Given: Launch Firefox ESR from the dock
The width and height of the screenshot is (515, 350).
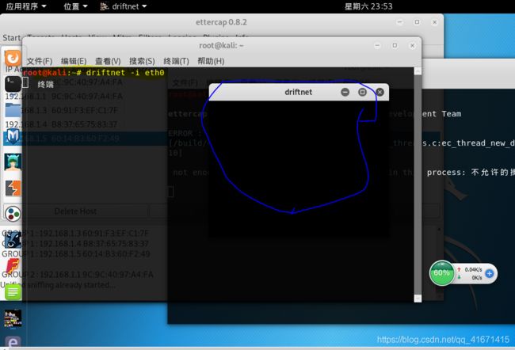Looking at the screenshot, I should pyautogui.click(x=13, y=58).
